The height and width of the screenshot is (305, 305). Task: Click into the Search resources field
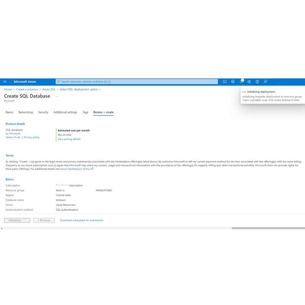137,82
